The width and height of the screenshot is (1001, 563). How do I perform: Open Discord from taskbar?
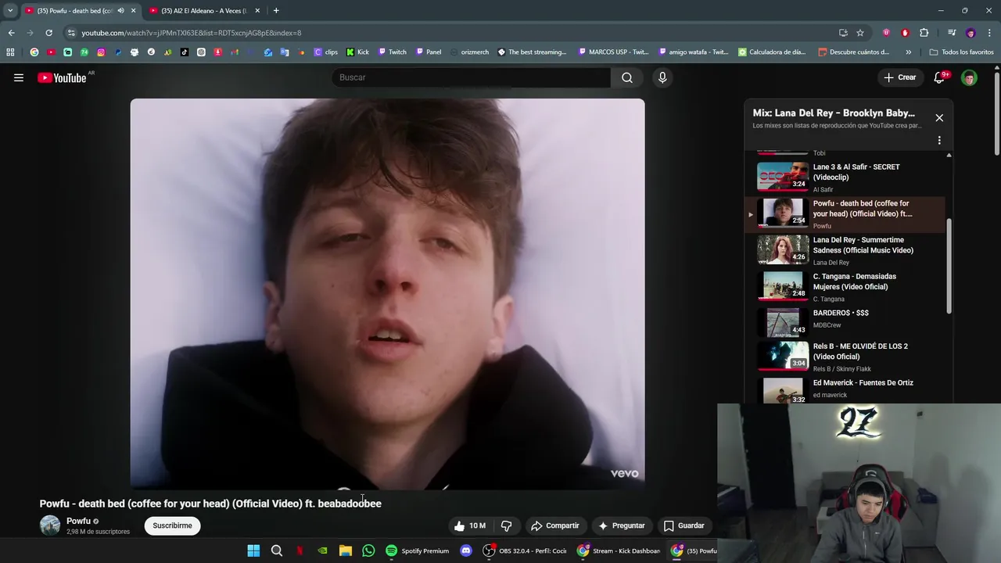(466, 550)
